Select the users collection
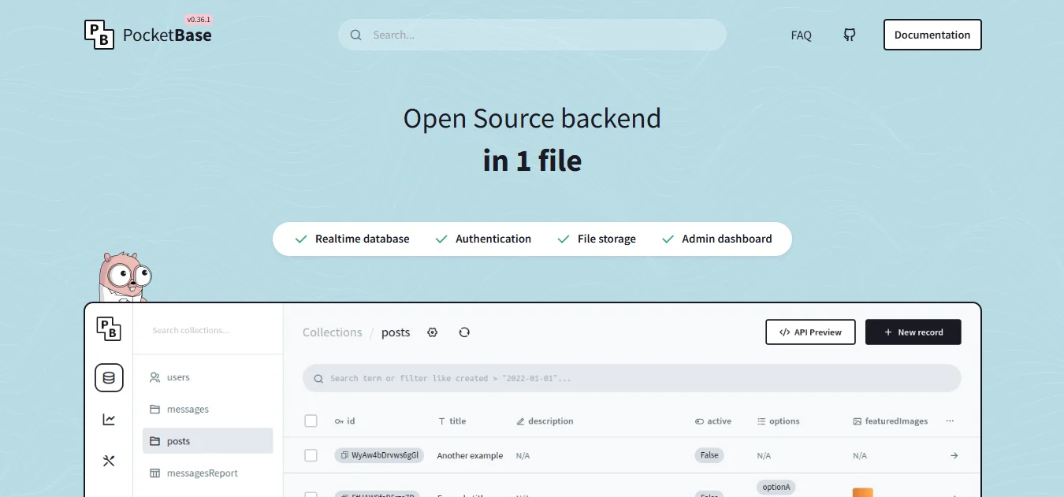 208,377
